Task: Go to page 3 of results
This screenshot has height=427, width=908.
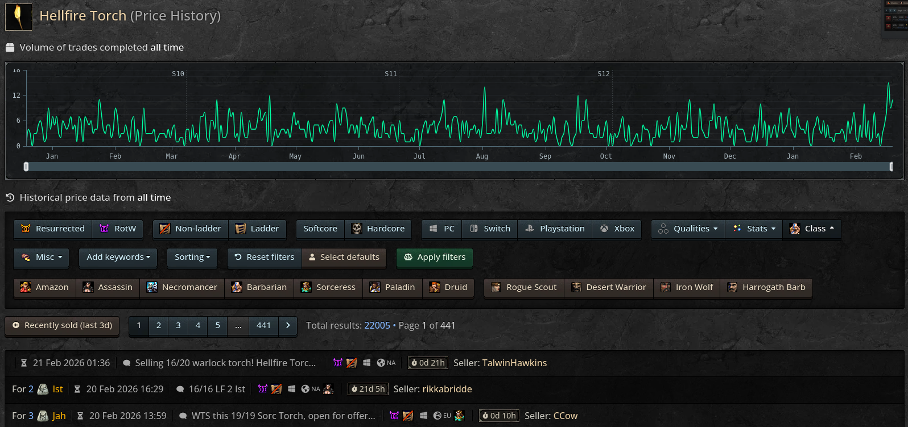Action: click(x=178, y=326)
